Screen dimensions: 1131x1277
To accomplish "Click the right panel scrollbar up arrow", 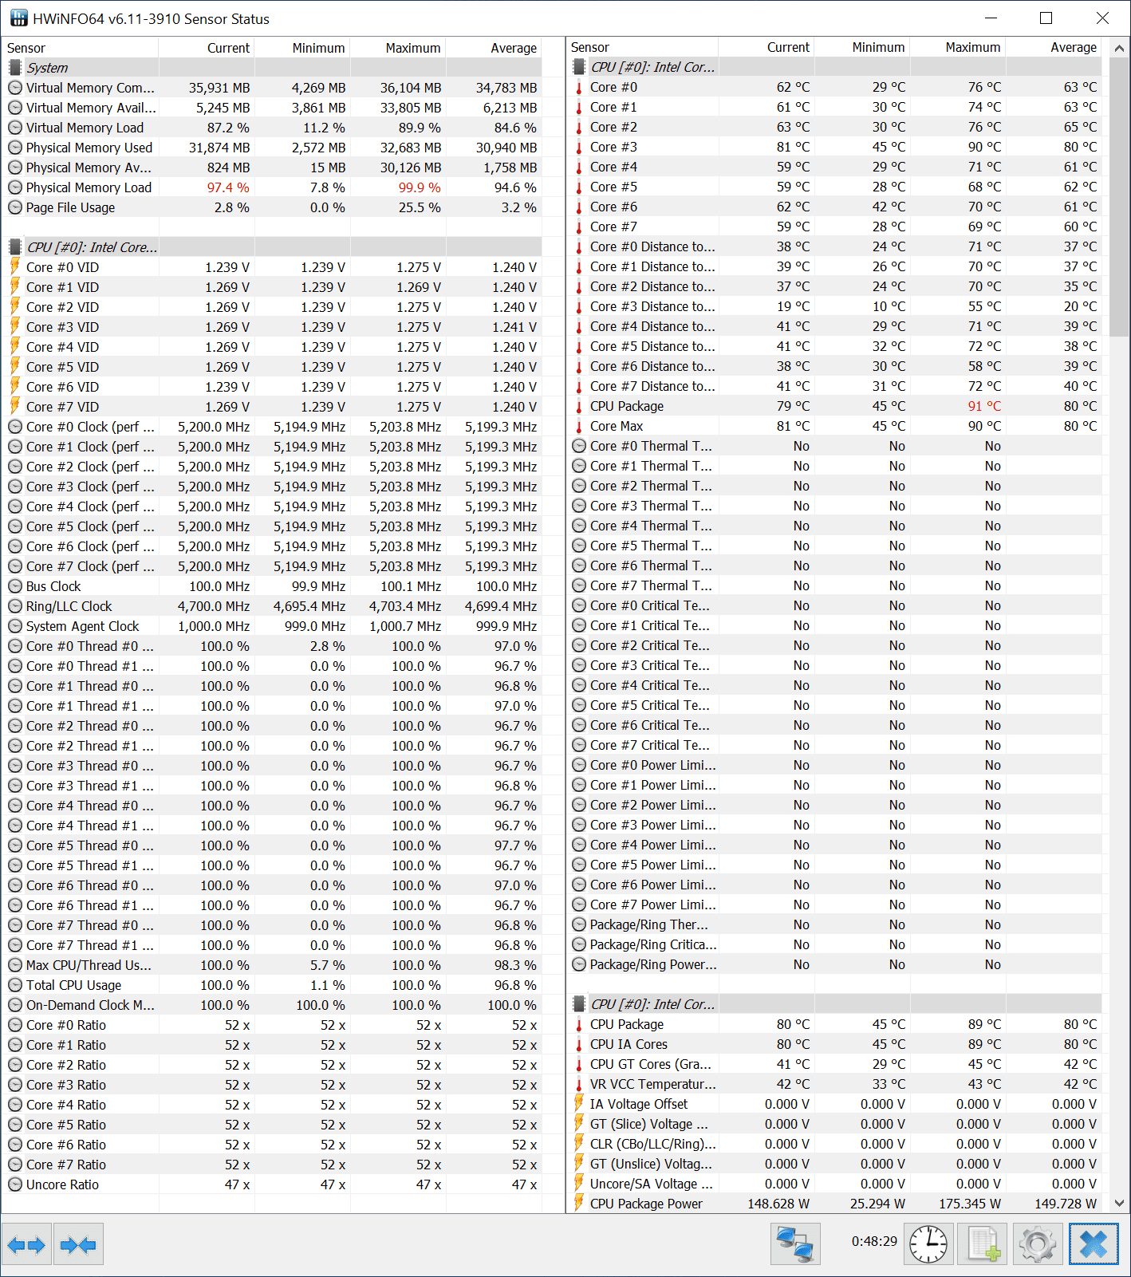I will pyautogui.click(x=1119, y=48).
